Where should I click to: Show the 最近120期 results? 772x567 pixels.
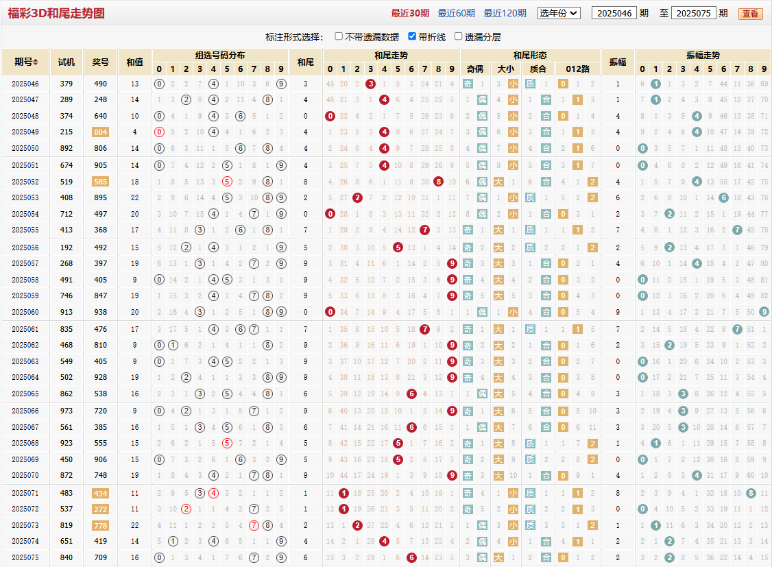tap(505, 13)
